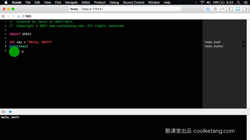Click the Created by Jerry comment line
This screenshot has height=140, width=250.
(x=42, y=22)
